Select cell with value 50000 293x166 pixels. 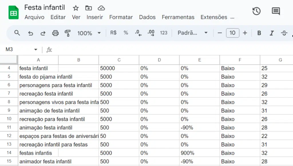coord(119,68)
